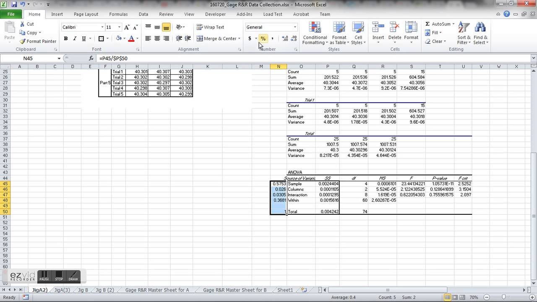Stop the Ezvid recording
This screenshot has height=302, width=537.
(x=59, y=276)
